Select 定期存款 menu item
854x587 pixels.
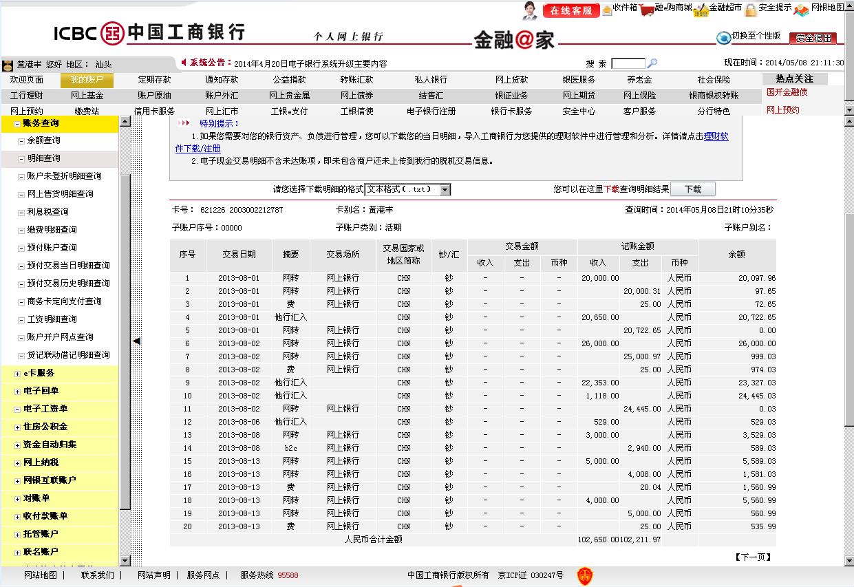154,80
